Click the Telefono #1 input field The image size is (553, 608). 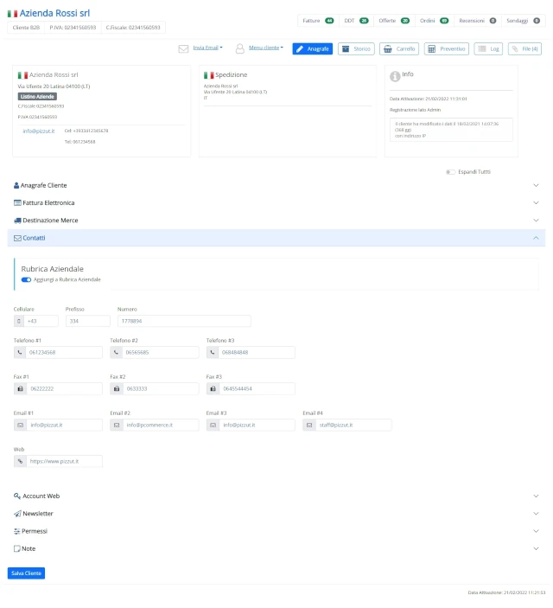click(64, 353)
